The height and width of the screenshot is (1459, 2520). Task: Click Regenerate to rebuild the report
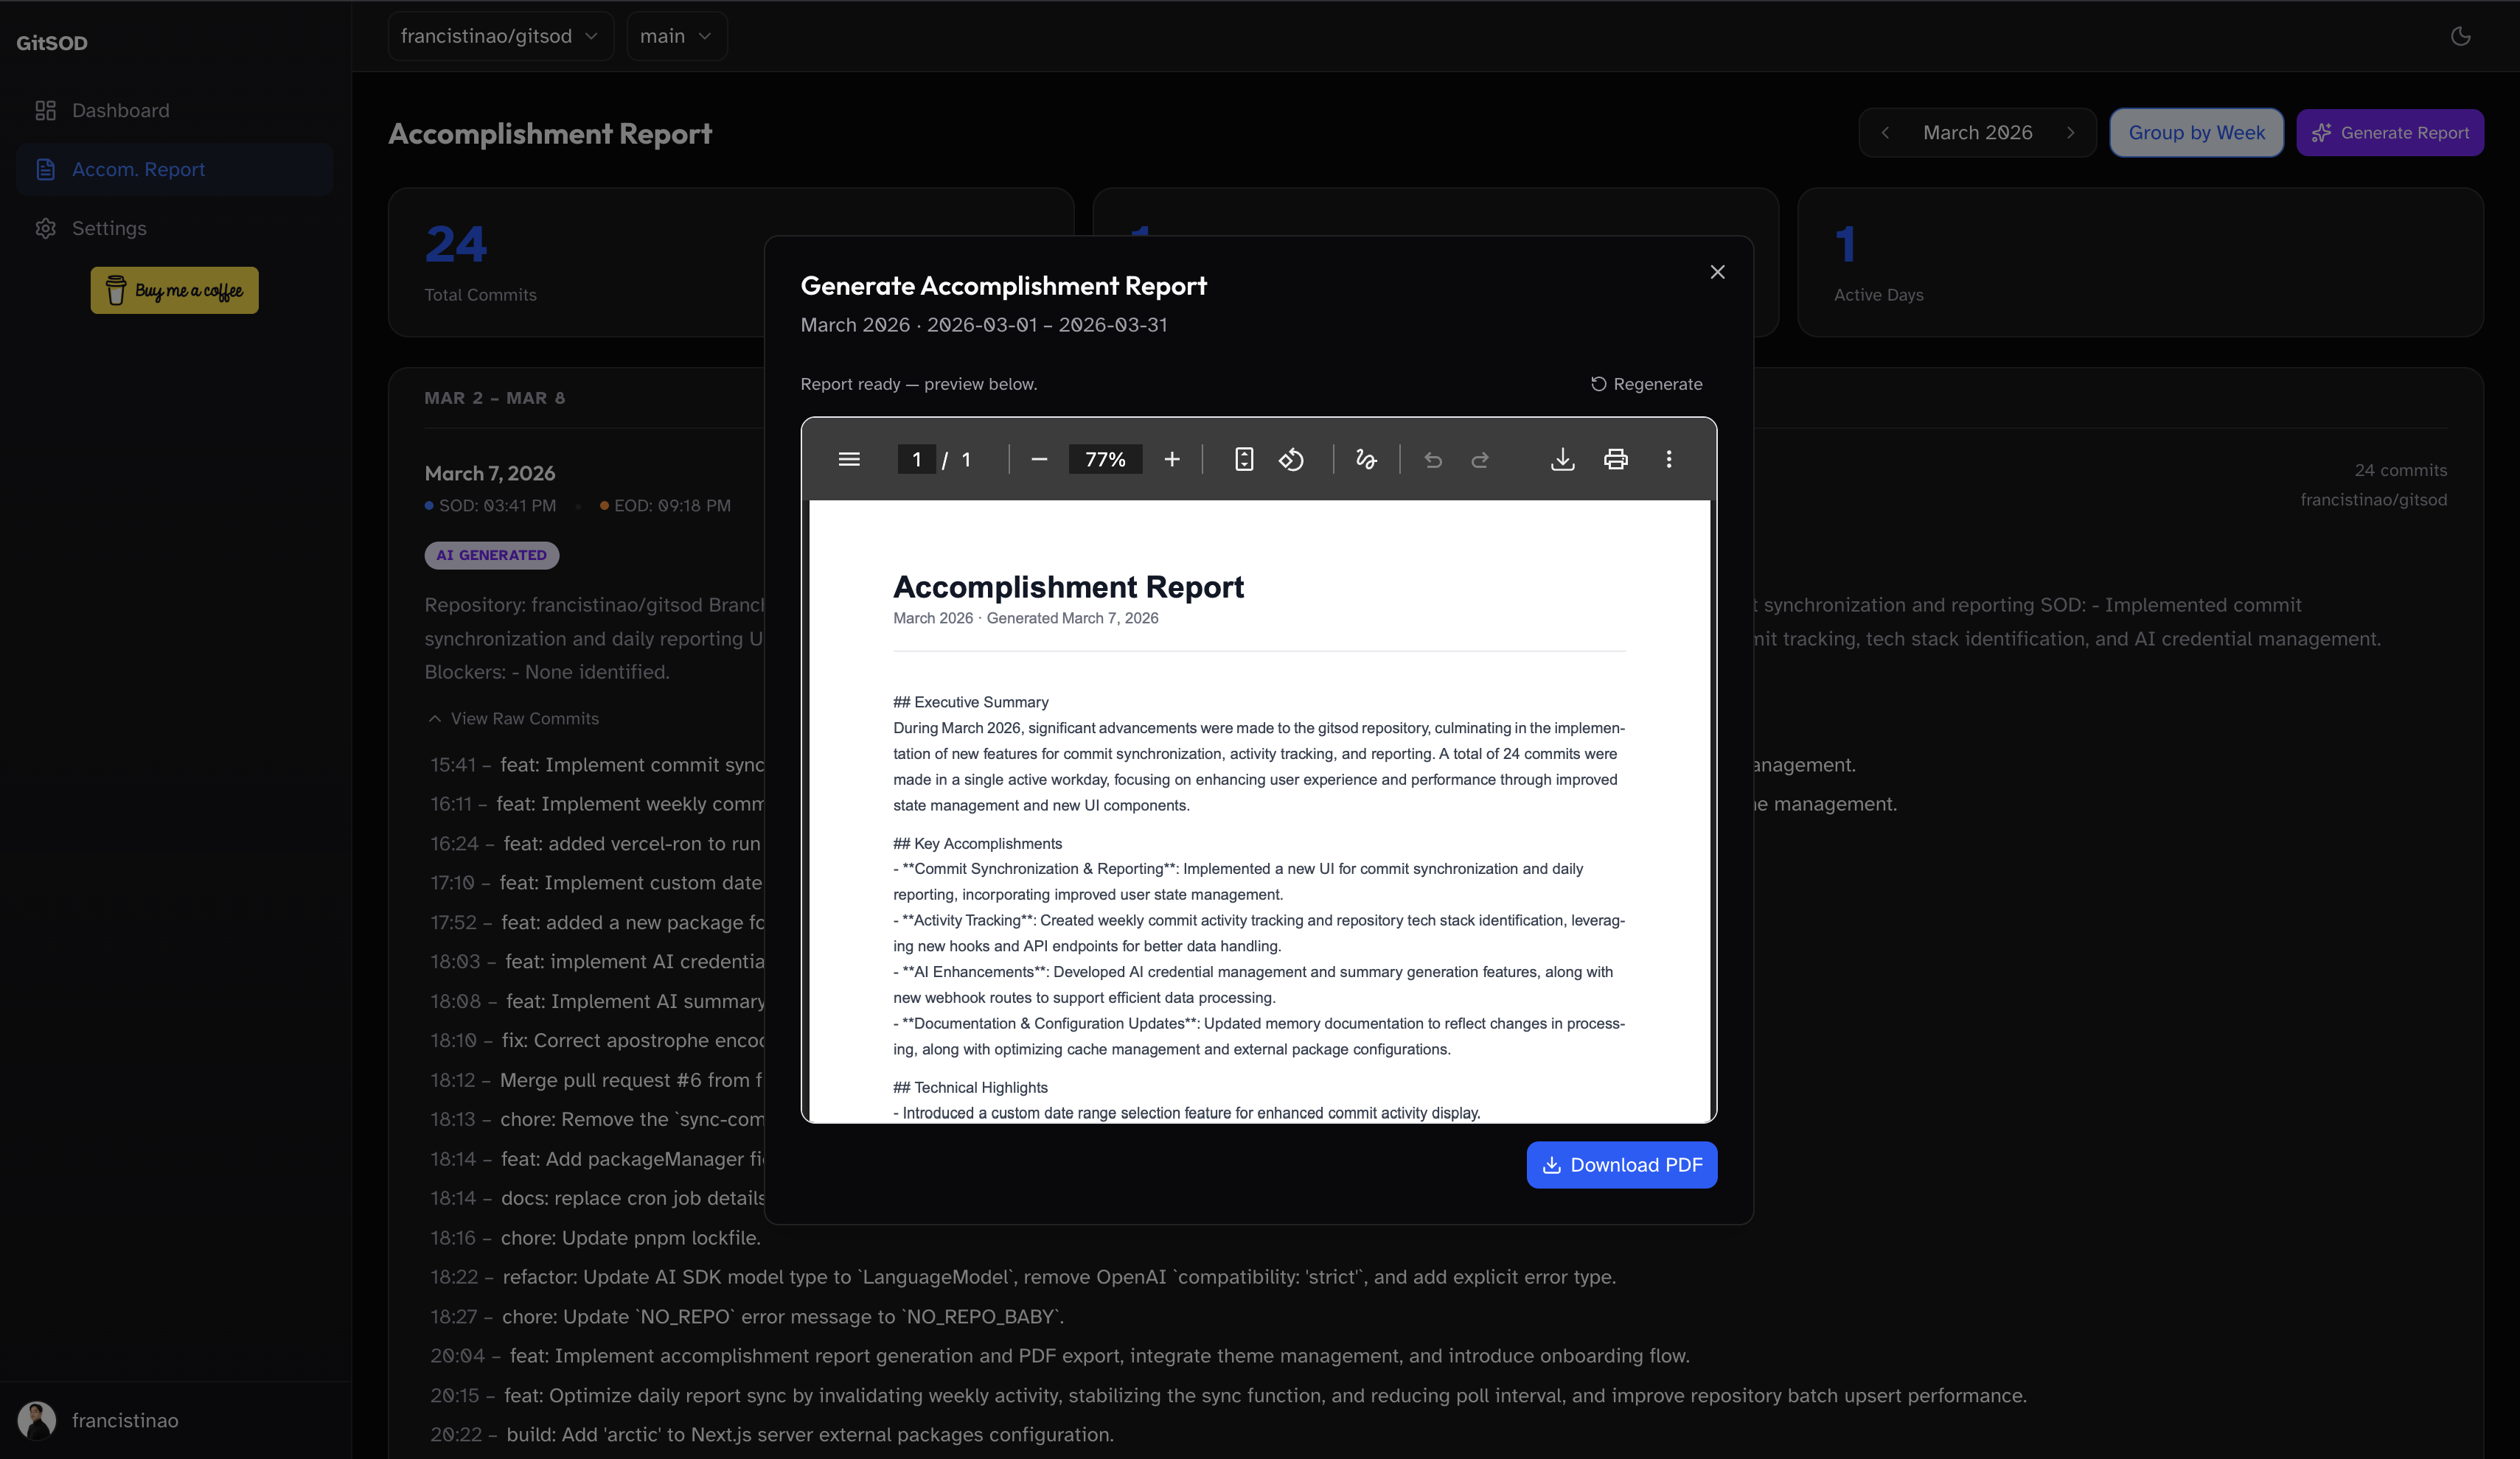1646,385
